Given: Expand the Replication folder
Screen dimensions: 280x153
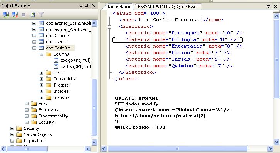Looking at the screenshot, I should pos(12,141).
